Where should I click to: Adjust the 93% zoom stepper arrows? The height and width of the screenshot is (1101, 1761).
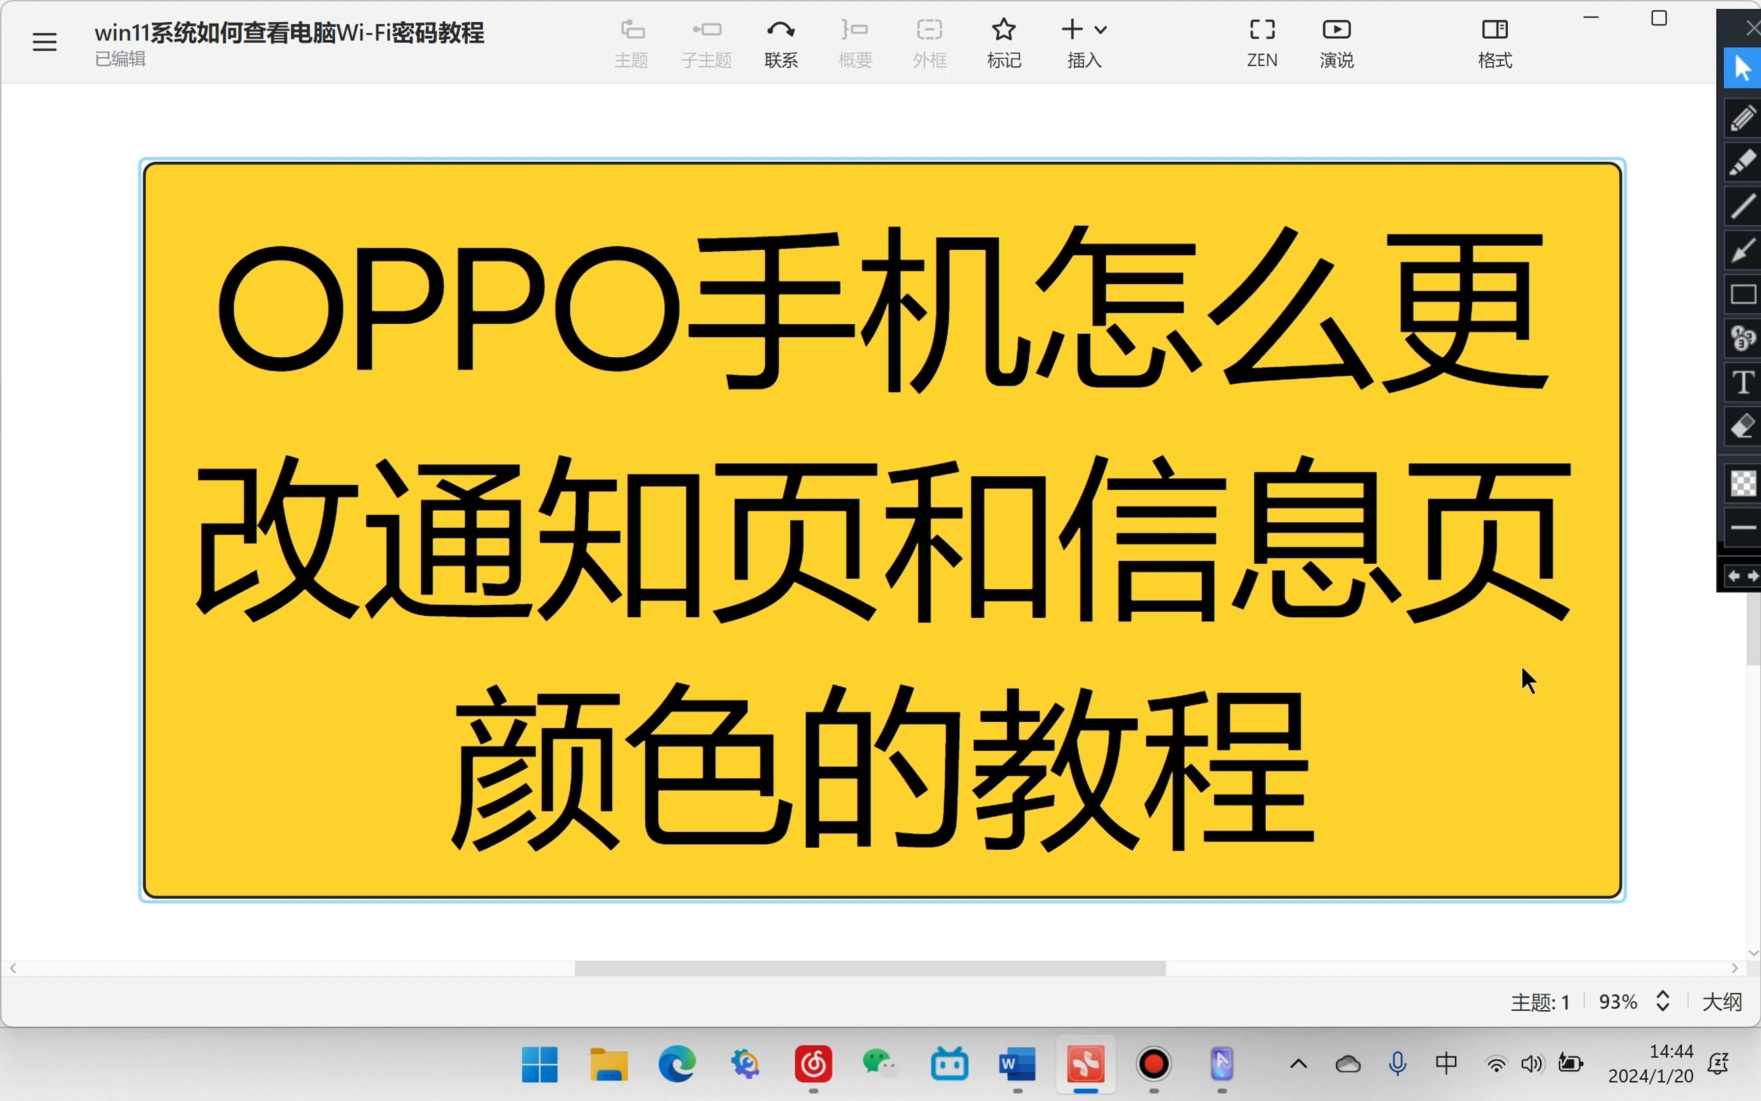(1663, 1001)
